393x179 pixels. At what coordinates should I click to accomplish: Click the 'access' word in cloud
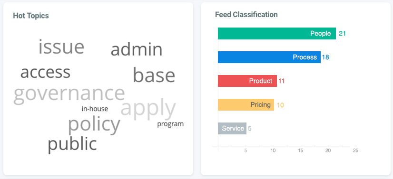(45, 73)
